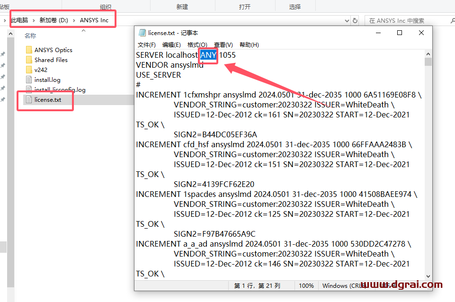Select the install.log file
Image resolution: width=455 pixels, height=302 pixels.
tap(43, 80)
